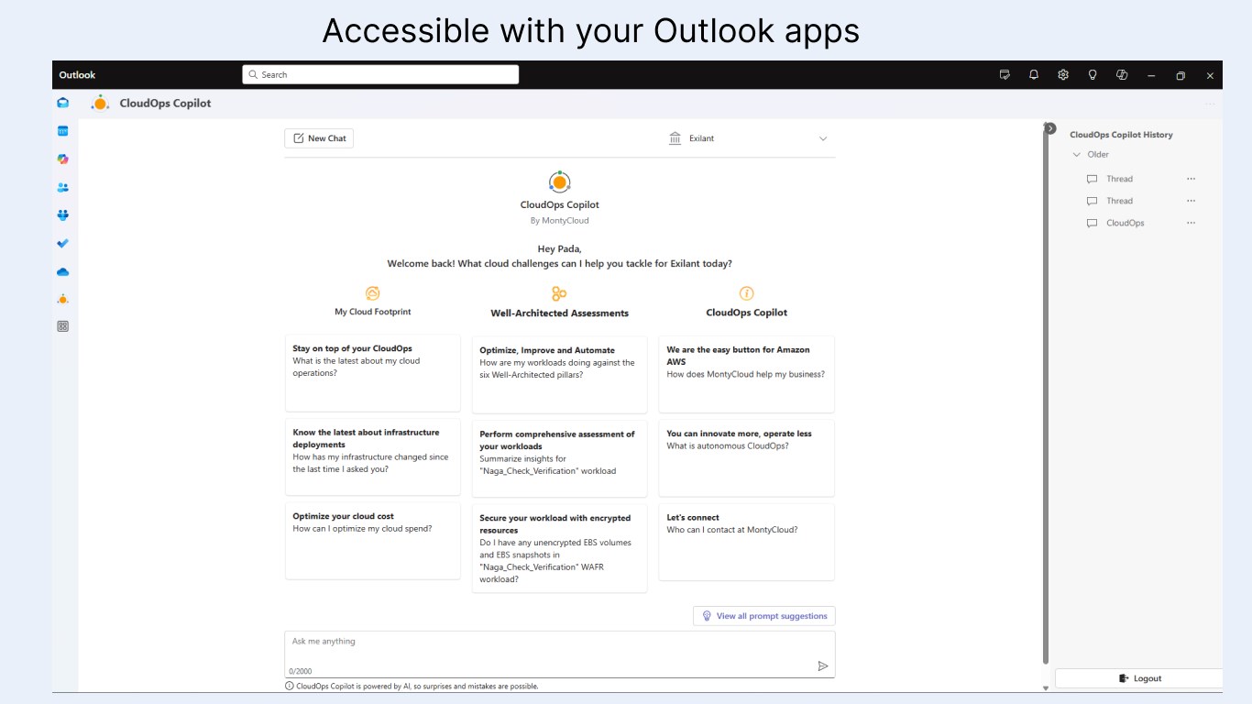Viewport: 1252px width, 704px height.
Task: Select easy button for Amazon AWS card
Action: 747,374
